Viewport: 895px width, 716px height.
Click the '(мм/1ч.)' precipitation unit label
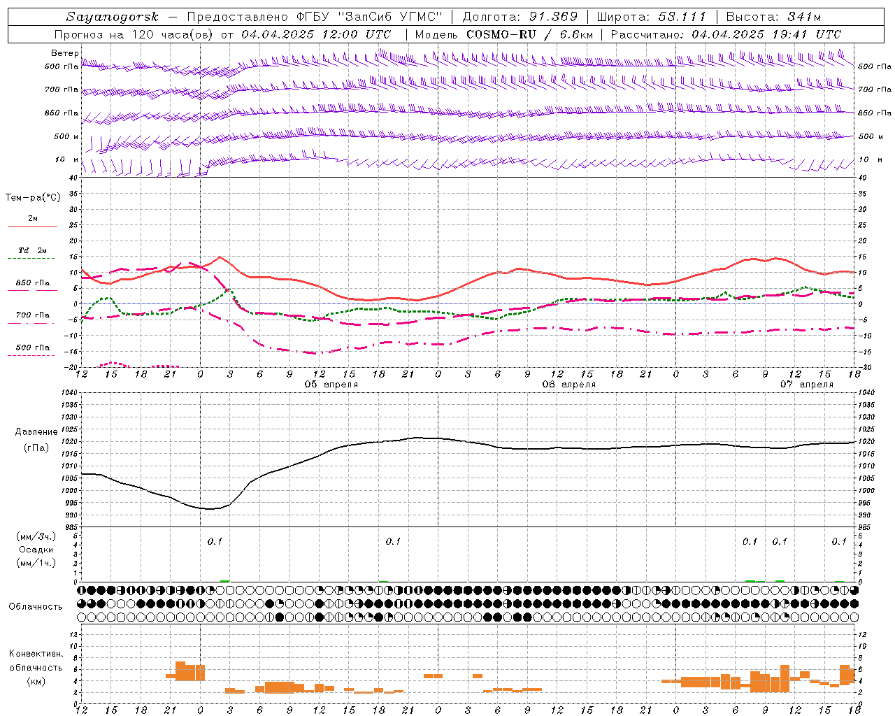[36, 563]
